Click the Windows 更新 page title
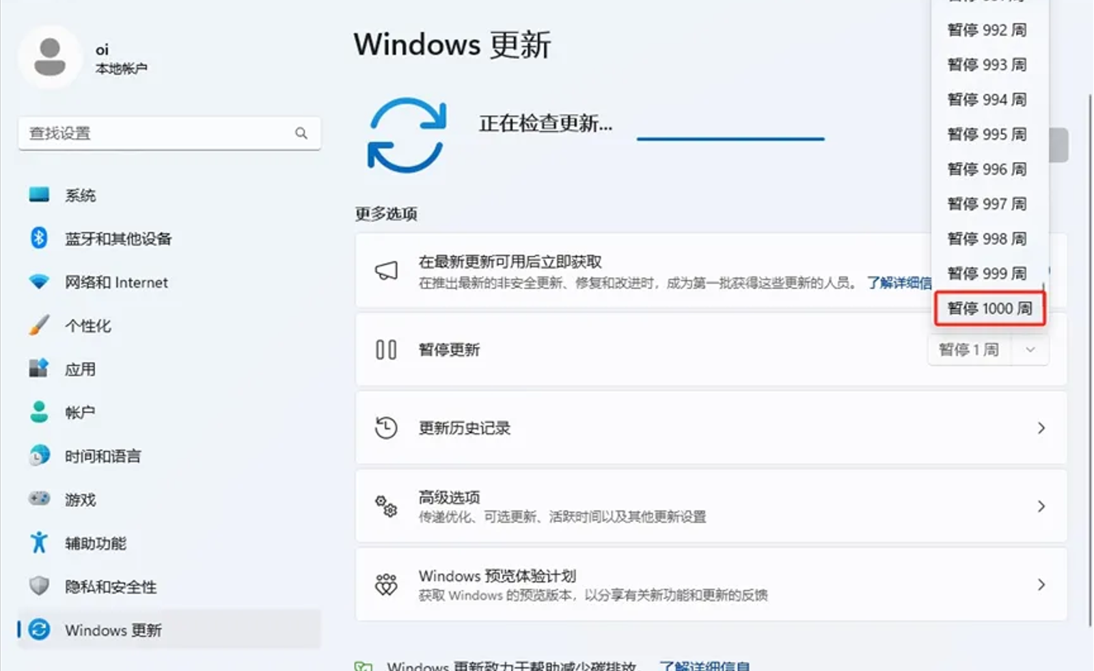Image resolution: width=1094 pixels, height=671 pixels. coord(452,45)
